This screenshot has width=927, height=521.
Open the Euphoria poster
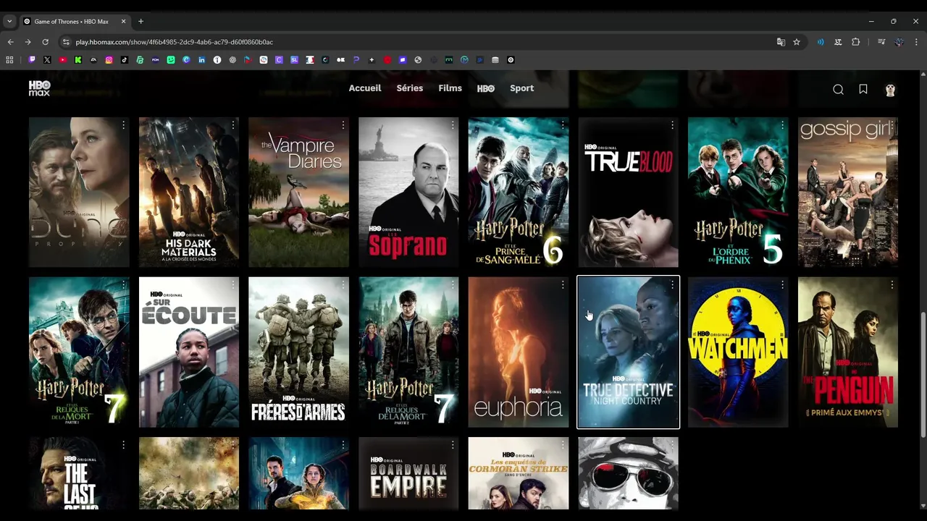519,352
